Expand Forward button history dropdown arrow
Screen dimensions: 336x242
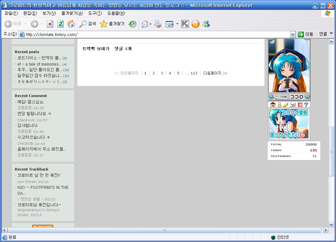point(42,24)
